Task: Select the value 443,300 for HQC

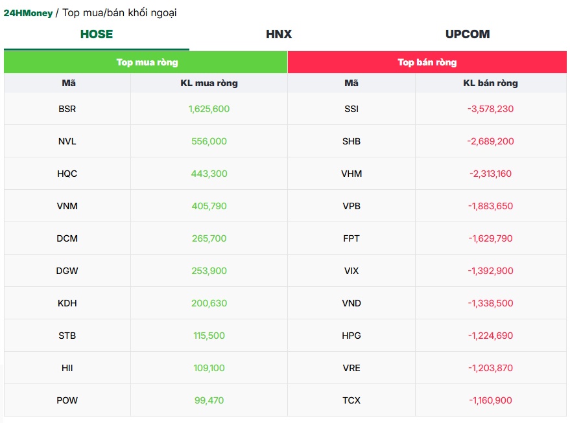Action: 209,174
